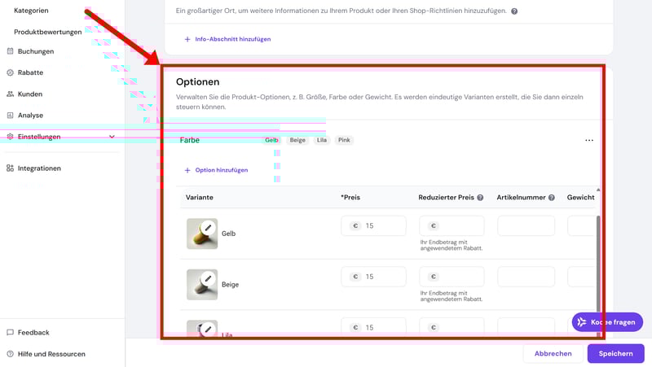Screen dimensions: 652x367
Task: Click the Preis field for Gelb
Action: point(373,226)
